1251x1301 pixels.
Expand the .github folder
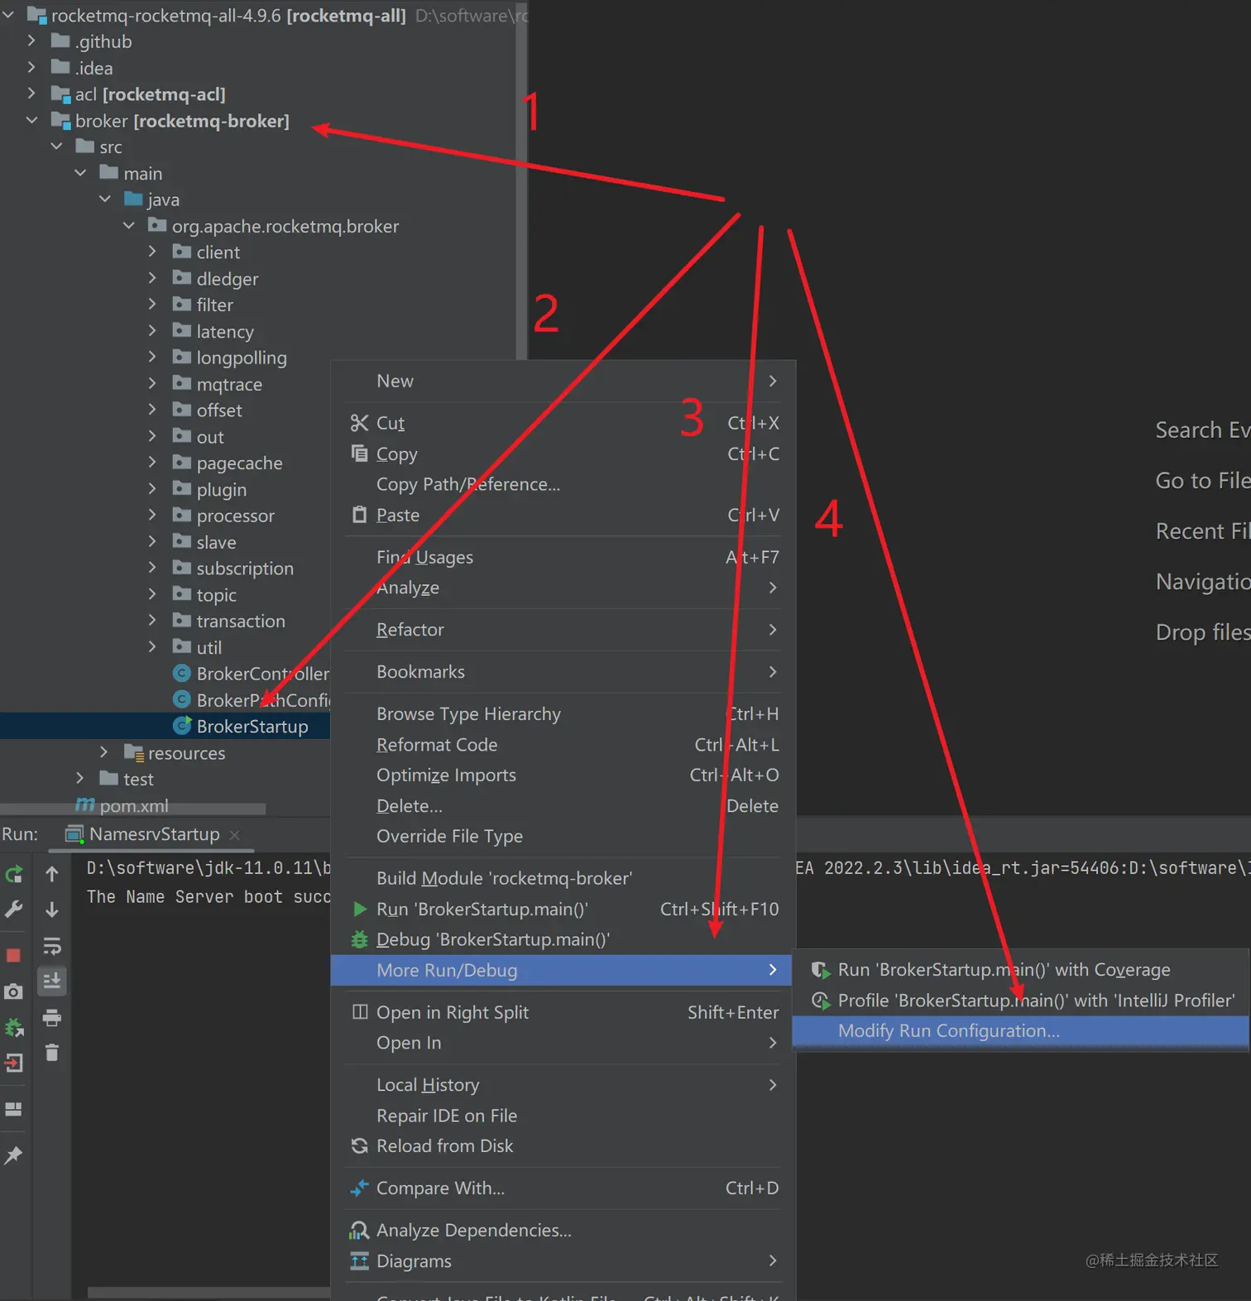point(31,41)
